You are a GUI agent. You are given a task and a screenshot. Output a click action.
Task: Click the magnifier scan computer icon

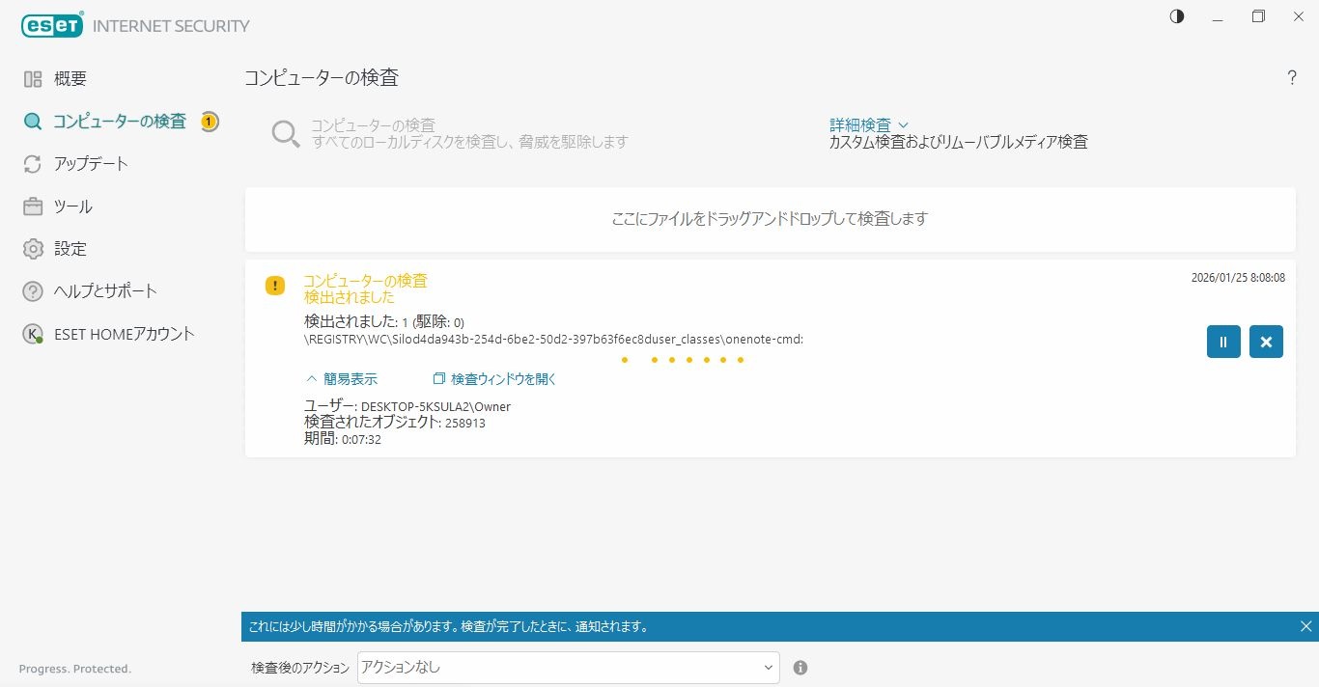tap(286, 134)
